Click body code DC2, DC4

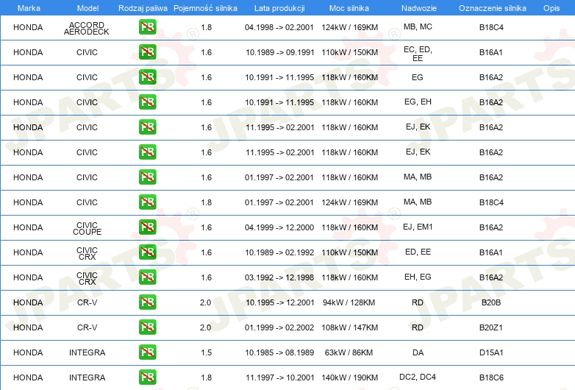418,377
